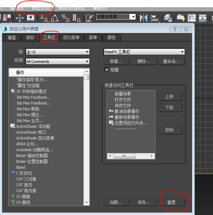This screenshot has width=213, height=215.
Task: Select the CV 曲面 icon in list
Action: click(x=13, y=196)
